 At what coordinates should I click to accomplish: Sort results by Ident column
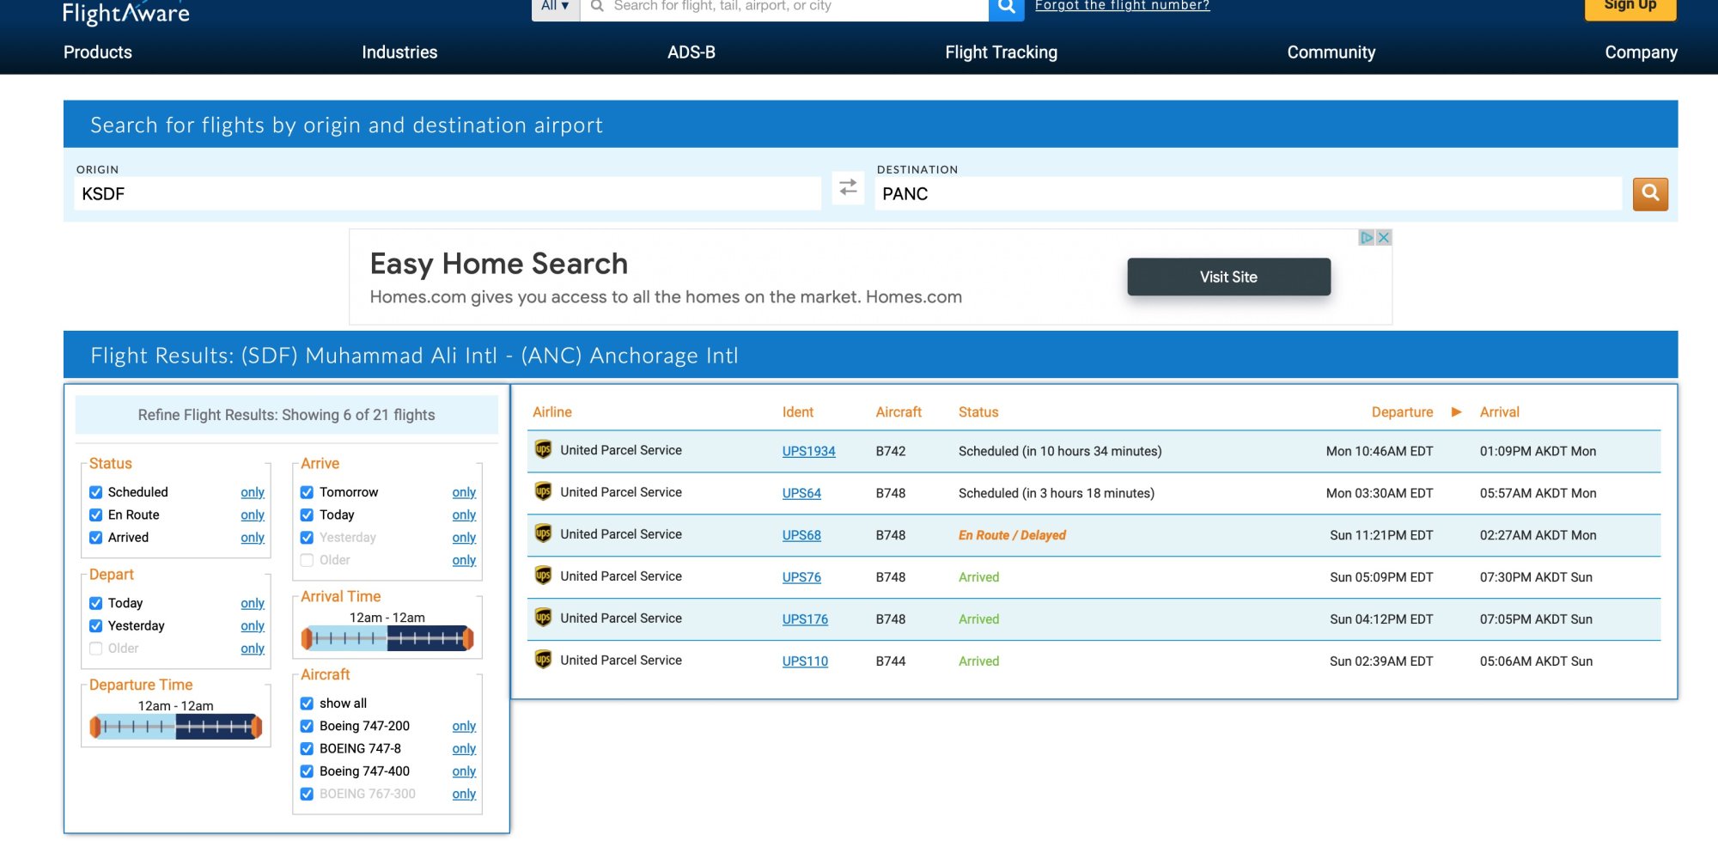coord(798,412)
